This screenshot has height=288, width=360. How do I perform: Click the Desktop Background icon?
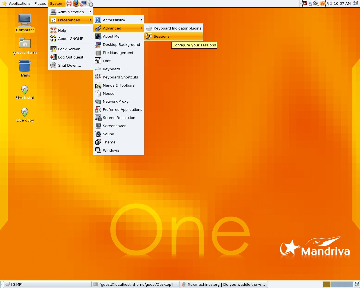(x=98, y=44)
